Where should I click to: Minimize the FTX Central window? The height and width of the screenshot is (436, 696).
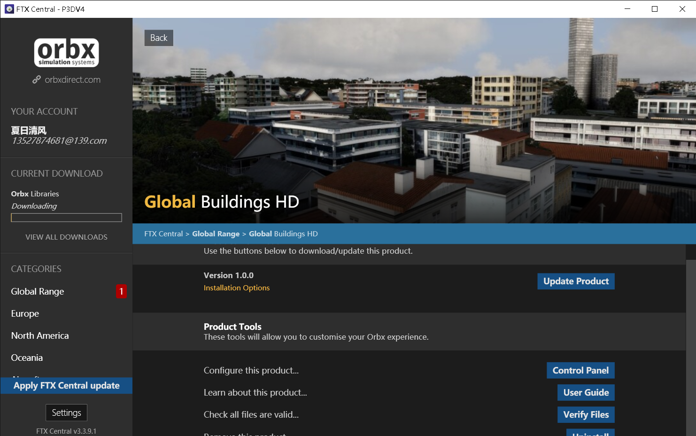coord(627,9)
